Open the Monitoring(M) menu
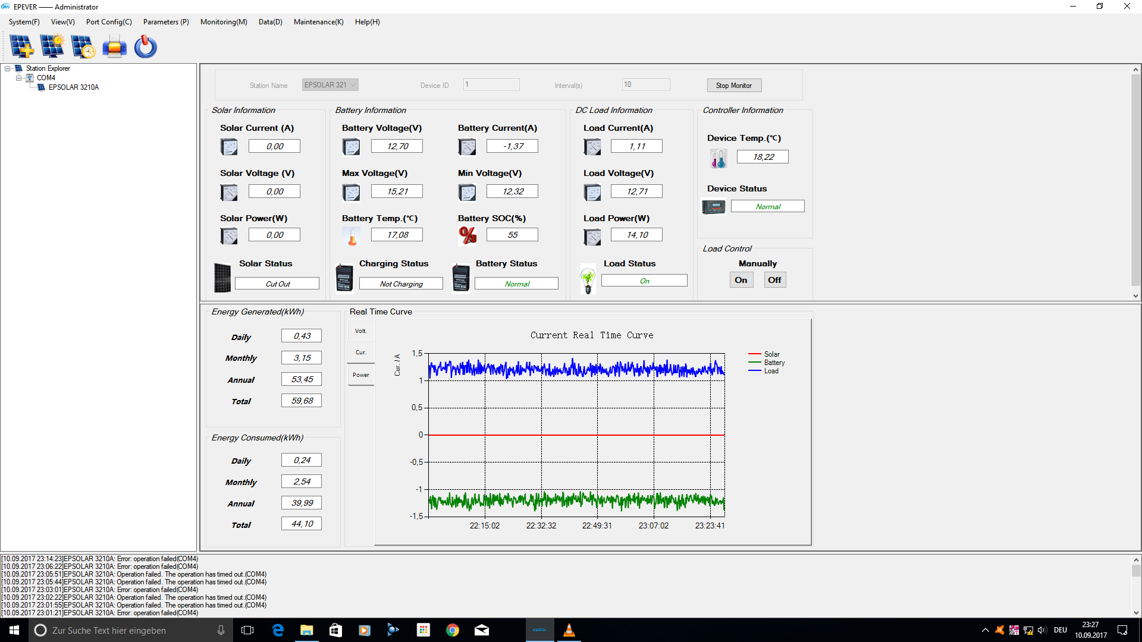 coord(224,22)
